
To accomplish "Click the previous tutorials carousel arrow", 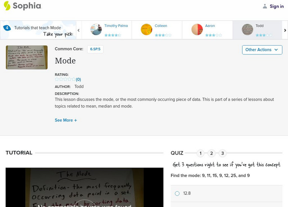I will click(78, 30).
